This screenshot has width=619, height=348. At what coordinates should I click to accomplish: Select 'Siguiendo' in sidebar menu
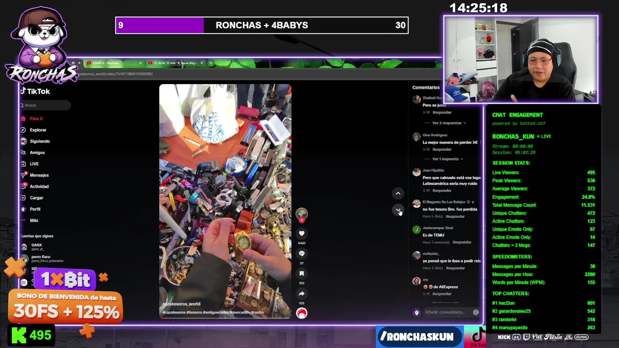(40, 141)
